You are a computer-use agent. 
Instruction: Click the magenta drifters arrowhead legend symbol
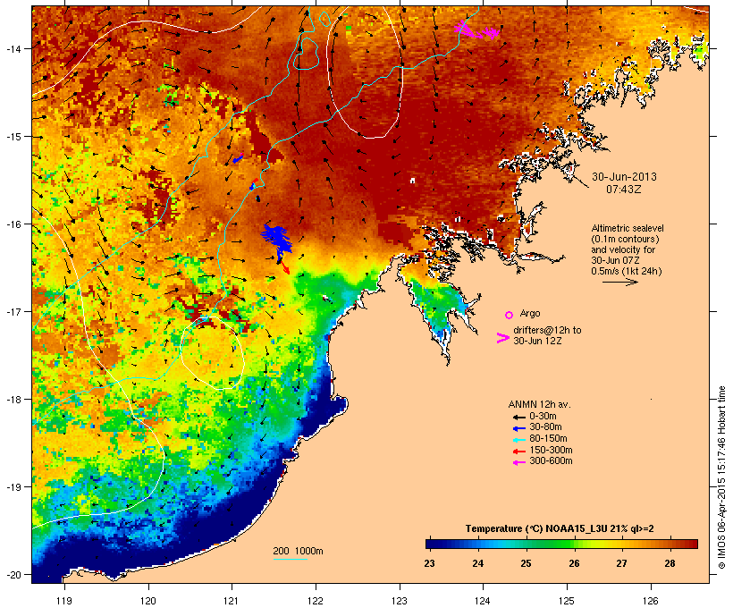(x=502, y=338)
